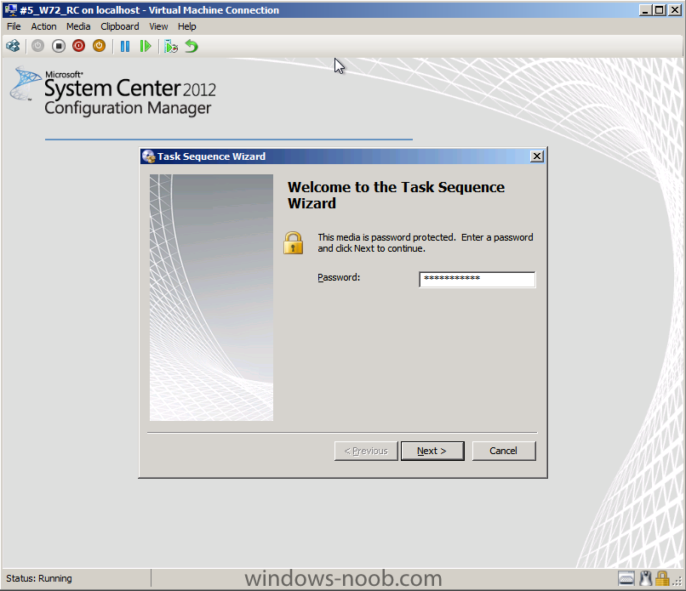Image resolution: width=686 pixels, height=591 pixels.
Task: Click Next in Task Sequence Wizard
Action: 432,451
